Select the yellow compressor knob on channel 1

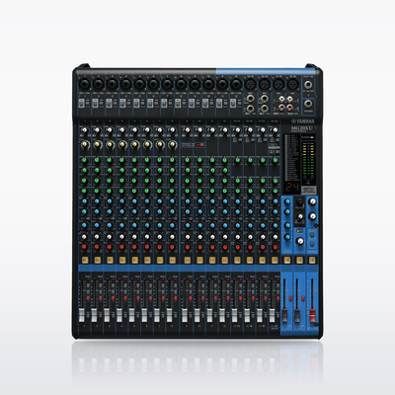point(84,144)
